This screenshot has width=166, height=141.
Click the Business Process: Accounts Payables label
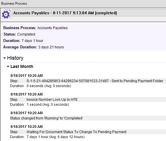coord(35,28)
